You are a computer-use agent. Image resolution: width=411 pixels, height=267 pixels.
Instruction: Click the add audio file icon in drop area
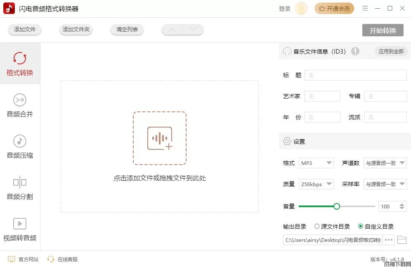[159, 138]
